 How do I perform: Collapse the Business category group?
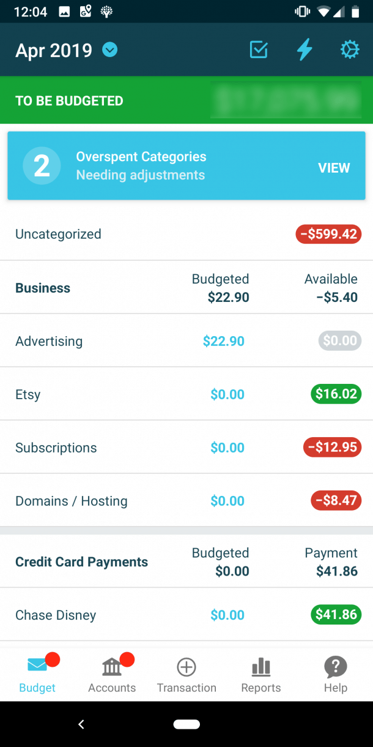(43, 287)
